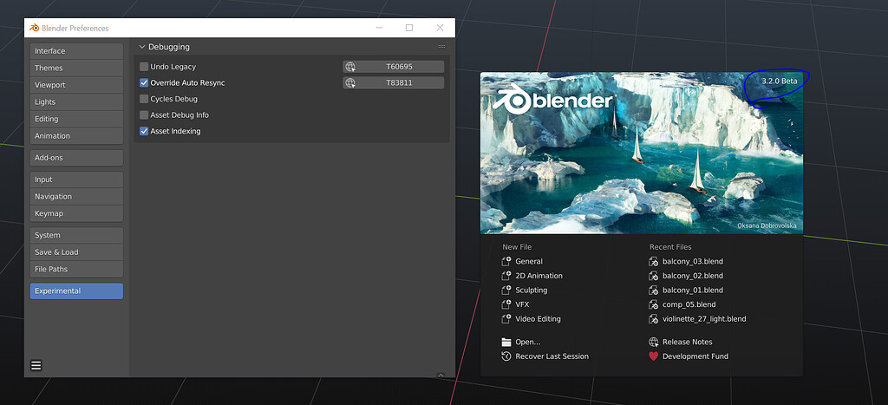
Task: Switch to File Paths preferences
Action: (x=76, y=269)
